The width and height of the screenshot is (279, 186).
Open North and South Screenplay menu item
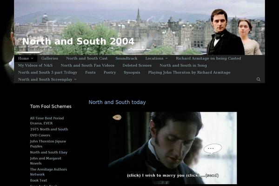coord(45,80)
